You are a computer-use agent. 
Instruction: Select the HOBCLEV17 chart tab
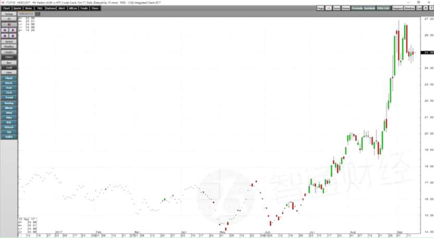[26, 14]
